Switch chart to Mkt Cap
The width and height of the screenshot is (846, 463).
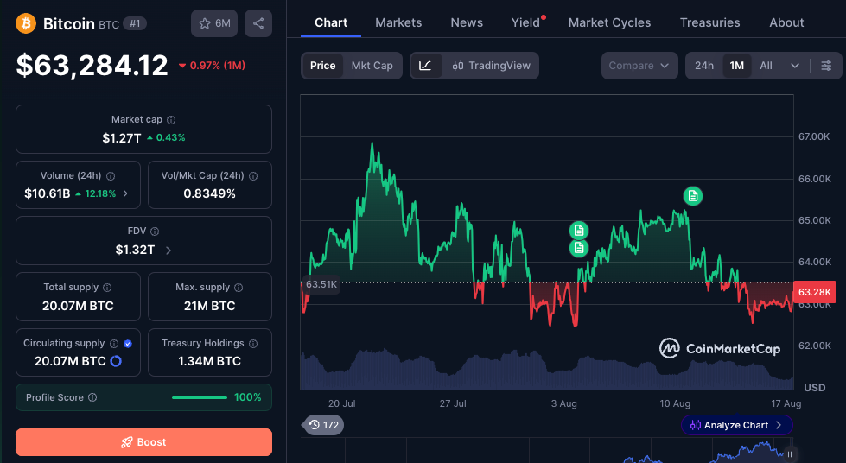point(372,66)
